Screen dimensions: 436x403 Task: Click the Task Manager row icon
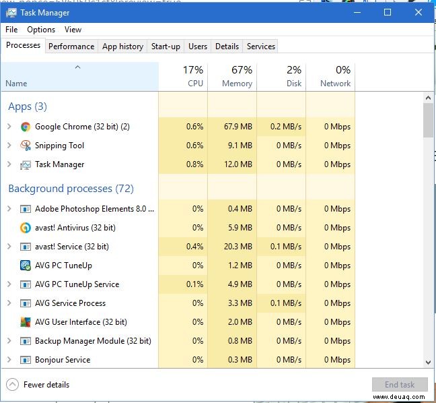(x=26, y=164)
